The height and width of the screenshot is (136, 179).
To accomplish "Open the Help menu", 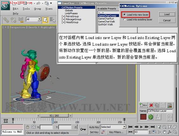I will 15,14.
